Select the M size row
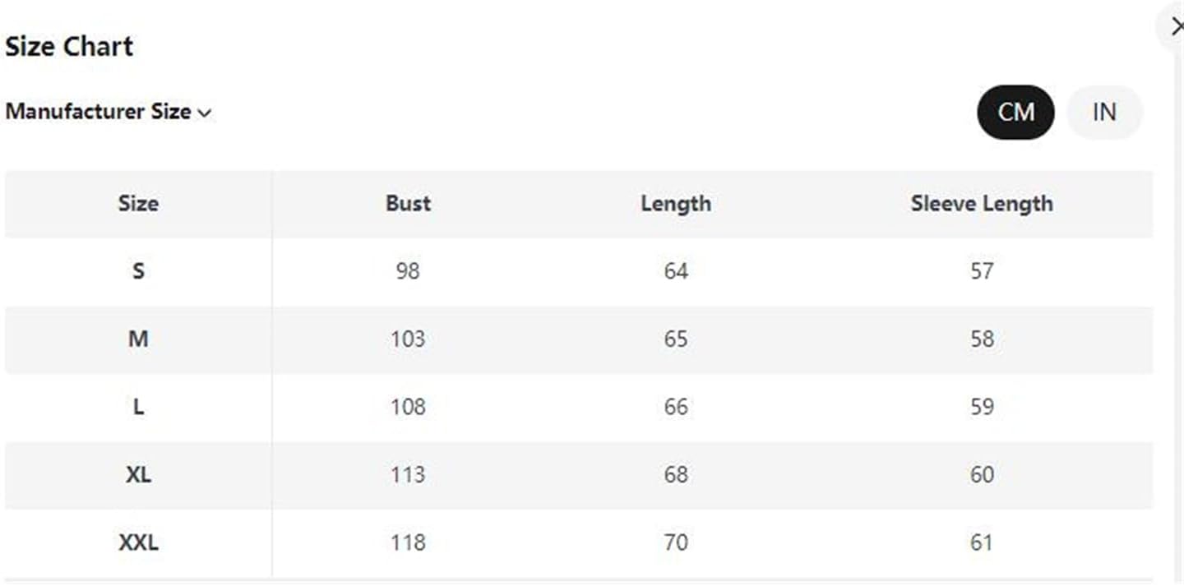This screenshot has width=1184, height=586. (138, 339)
